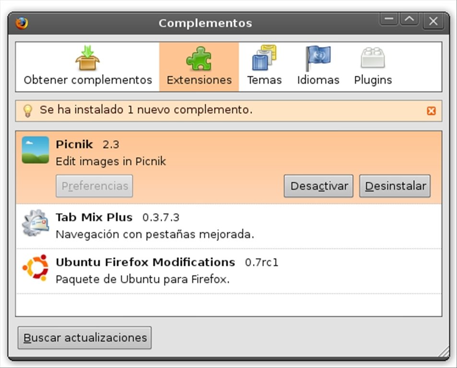Click 'Navegación con pestañas mejorada.' description
The image size is (457, 368).
click(155, 235)
